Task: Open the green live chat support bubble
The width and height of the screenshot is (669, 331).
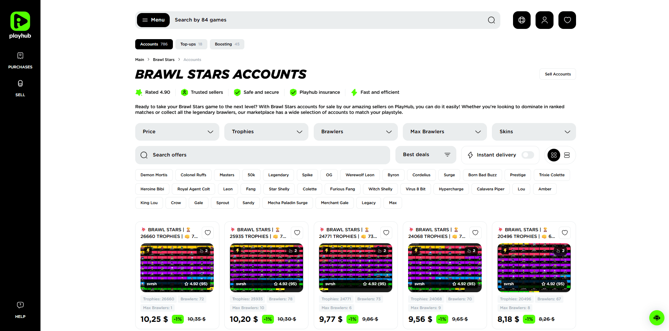Action: click(x=656, y=318)
